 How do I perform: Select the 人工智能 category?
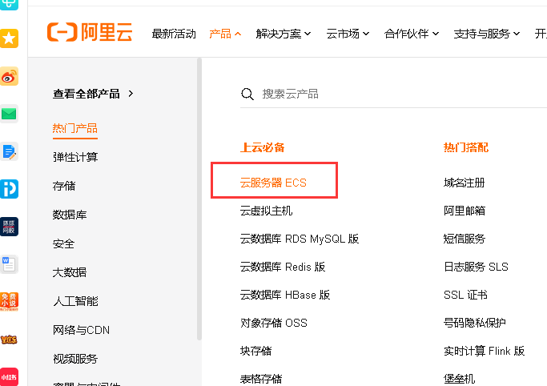pos(75,301)
